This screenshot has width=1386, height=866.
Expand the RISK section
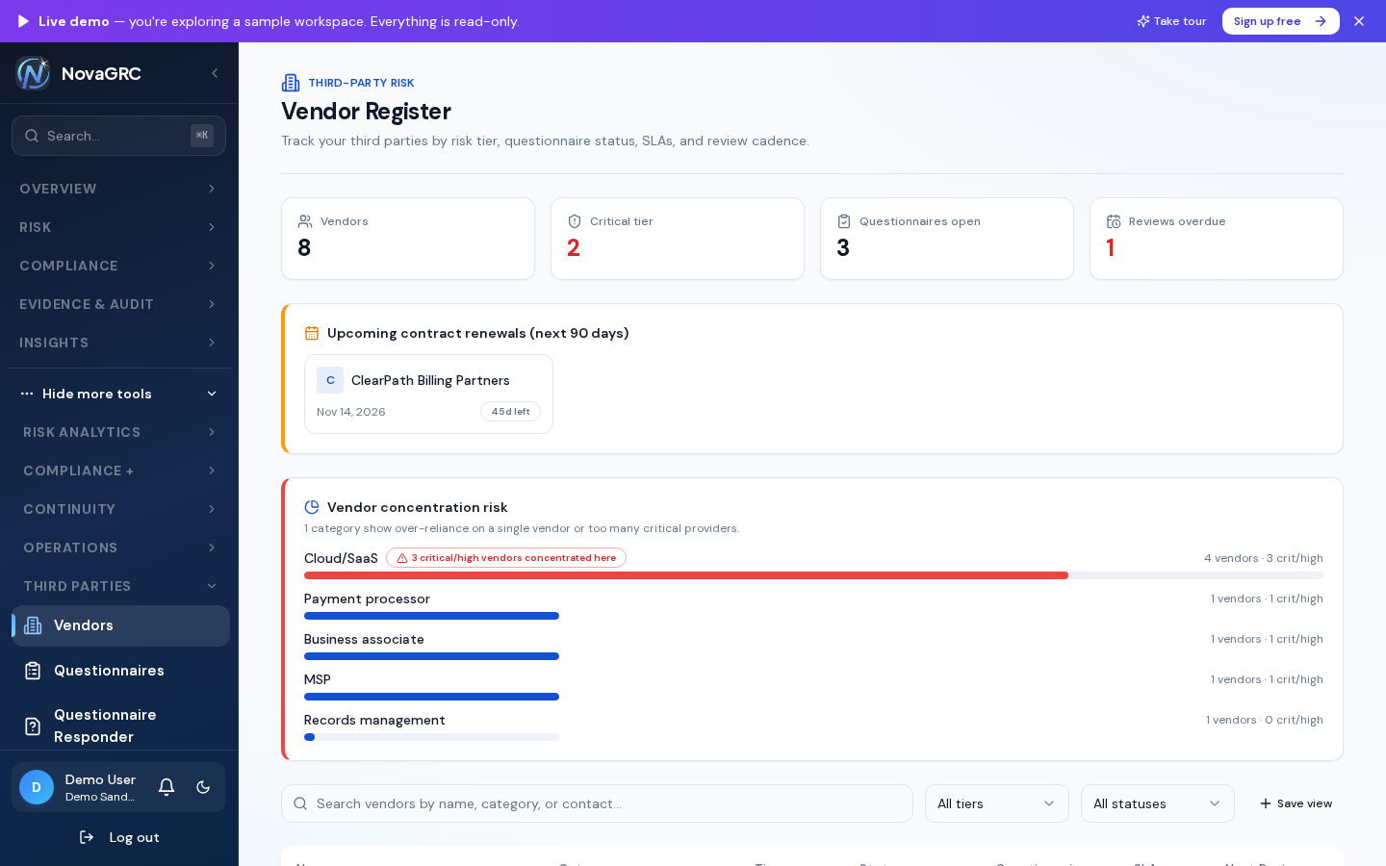click(x=118, y=227)
